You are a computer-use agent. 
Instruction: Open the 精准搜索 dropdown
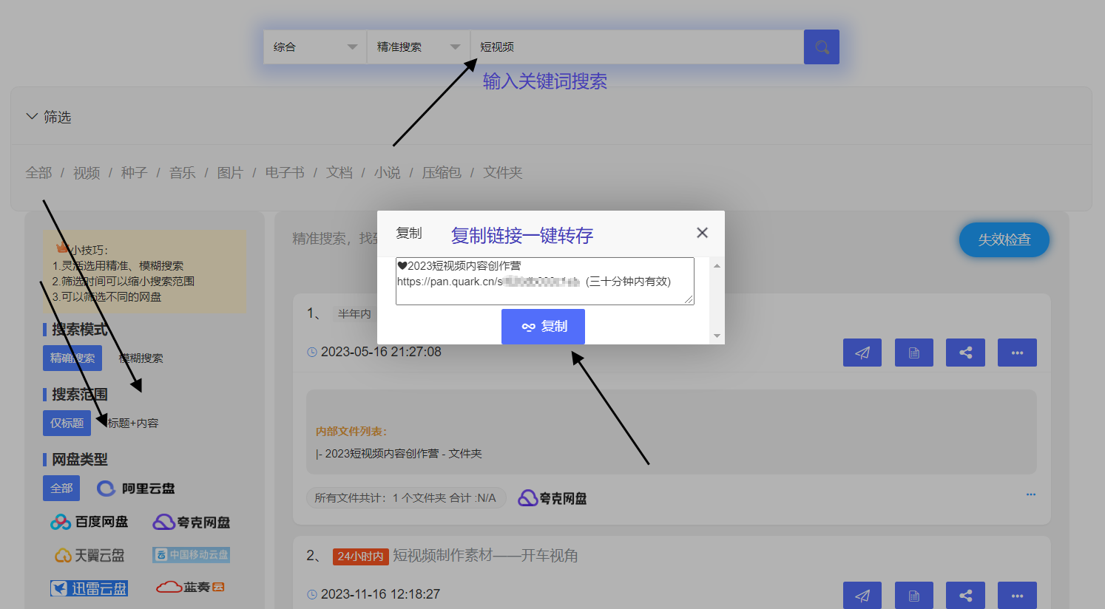[419, 47]
